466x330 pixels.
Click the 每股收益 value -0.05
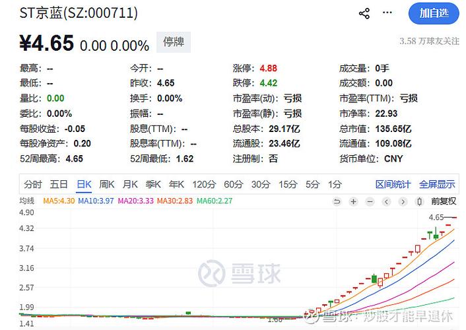click(75, 129)
